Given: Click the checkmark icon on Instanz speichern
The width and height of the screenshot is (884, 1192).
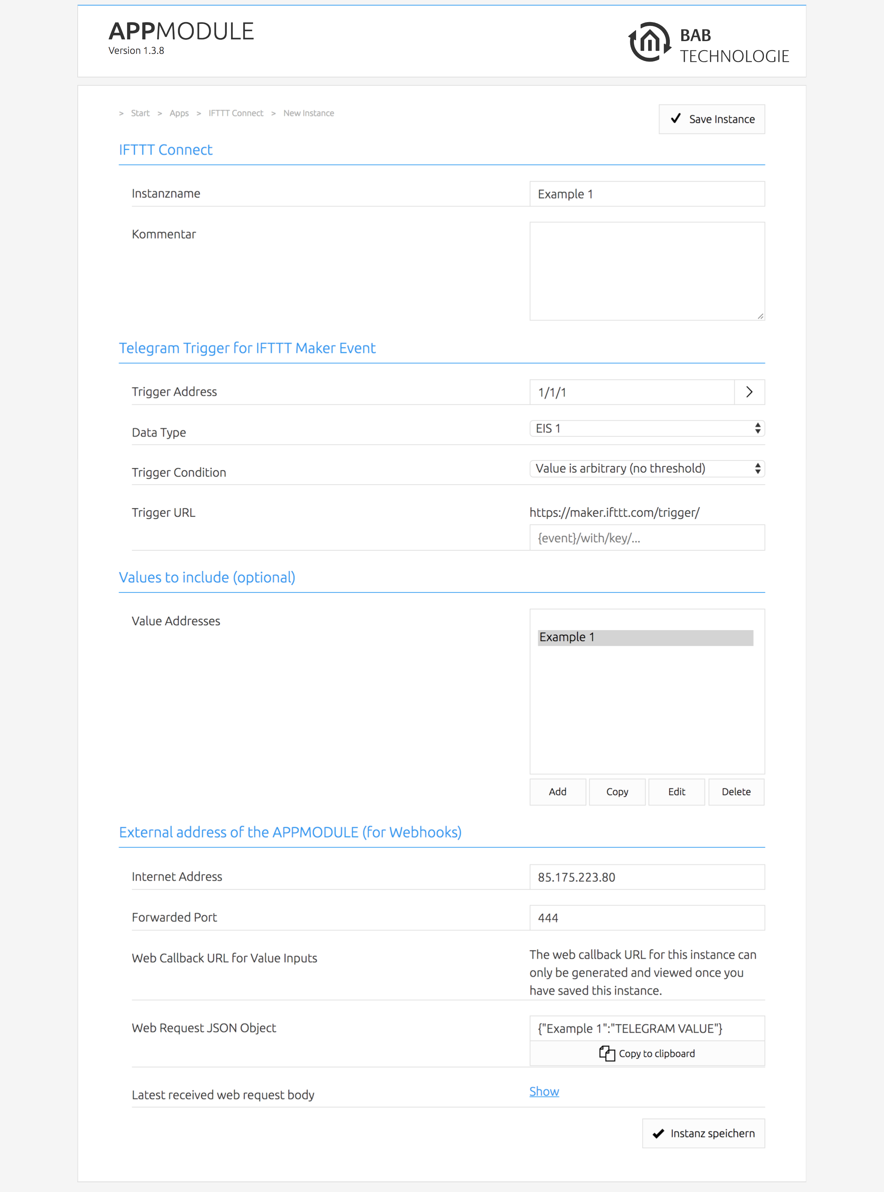Looking at the screenshot, I should tap(658, 1134).
